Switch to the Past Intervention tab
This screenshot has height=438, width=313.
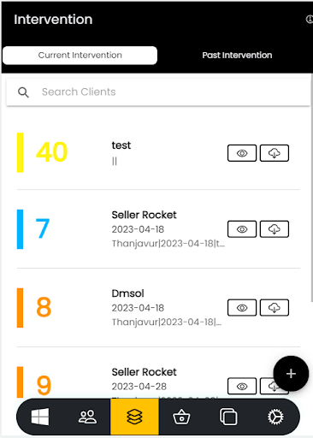(x=237, y=56)
